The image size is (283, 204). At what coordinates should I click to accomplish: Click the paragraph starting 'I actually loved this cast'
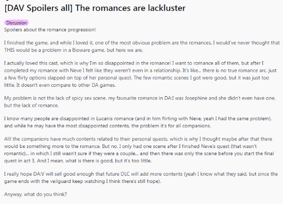140,74
